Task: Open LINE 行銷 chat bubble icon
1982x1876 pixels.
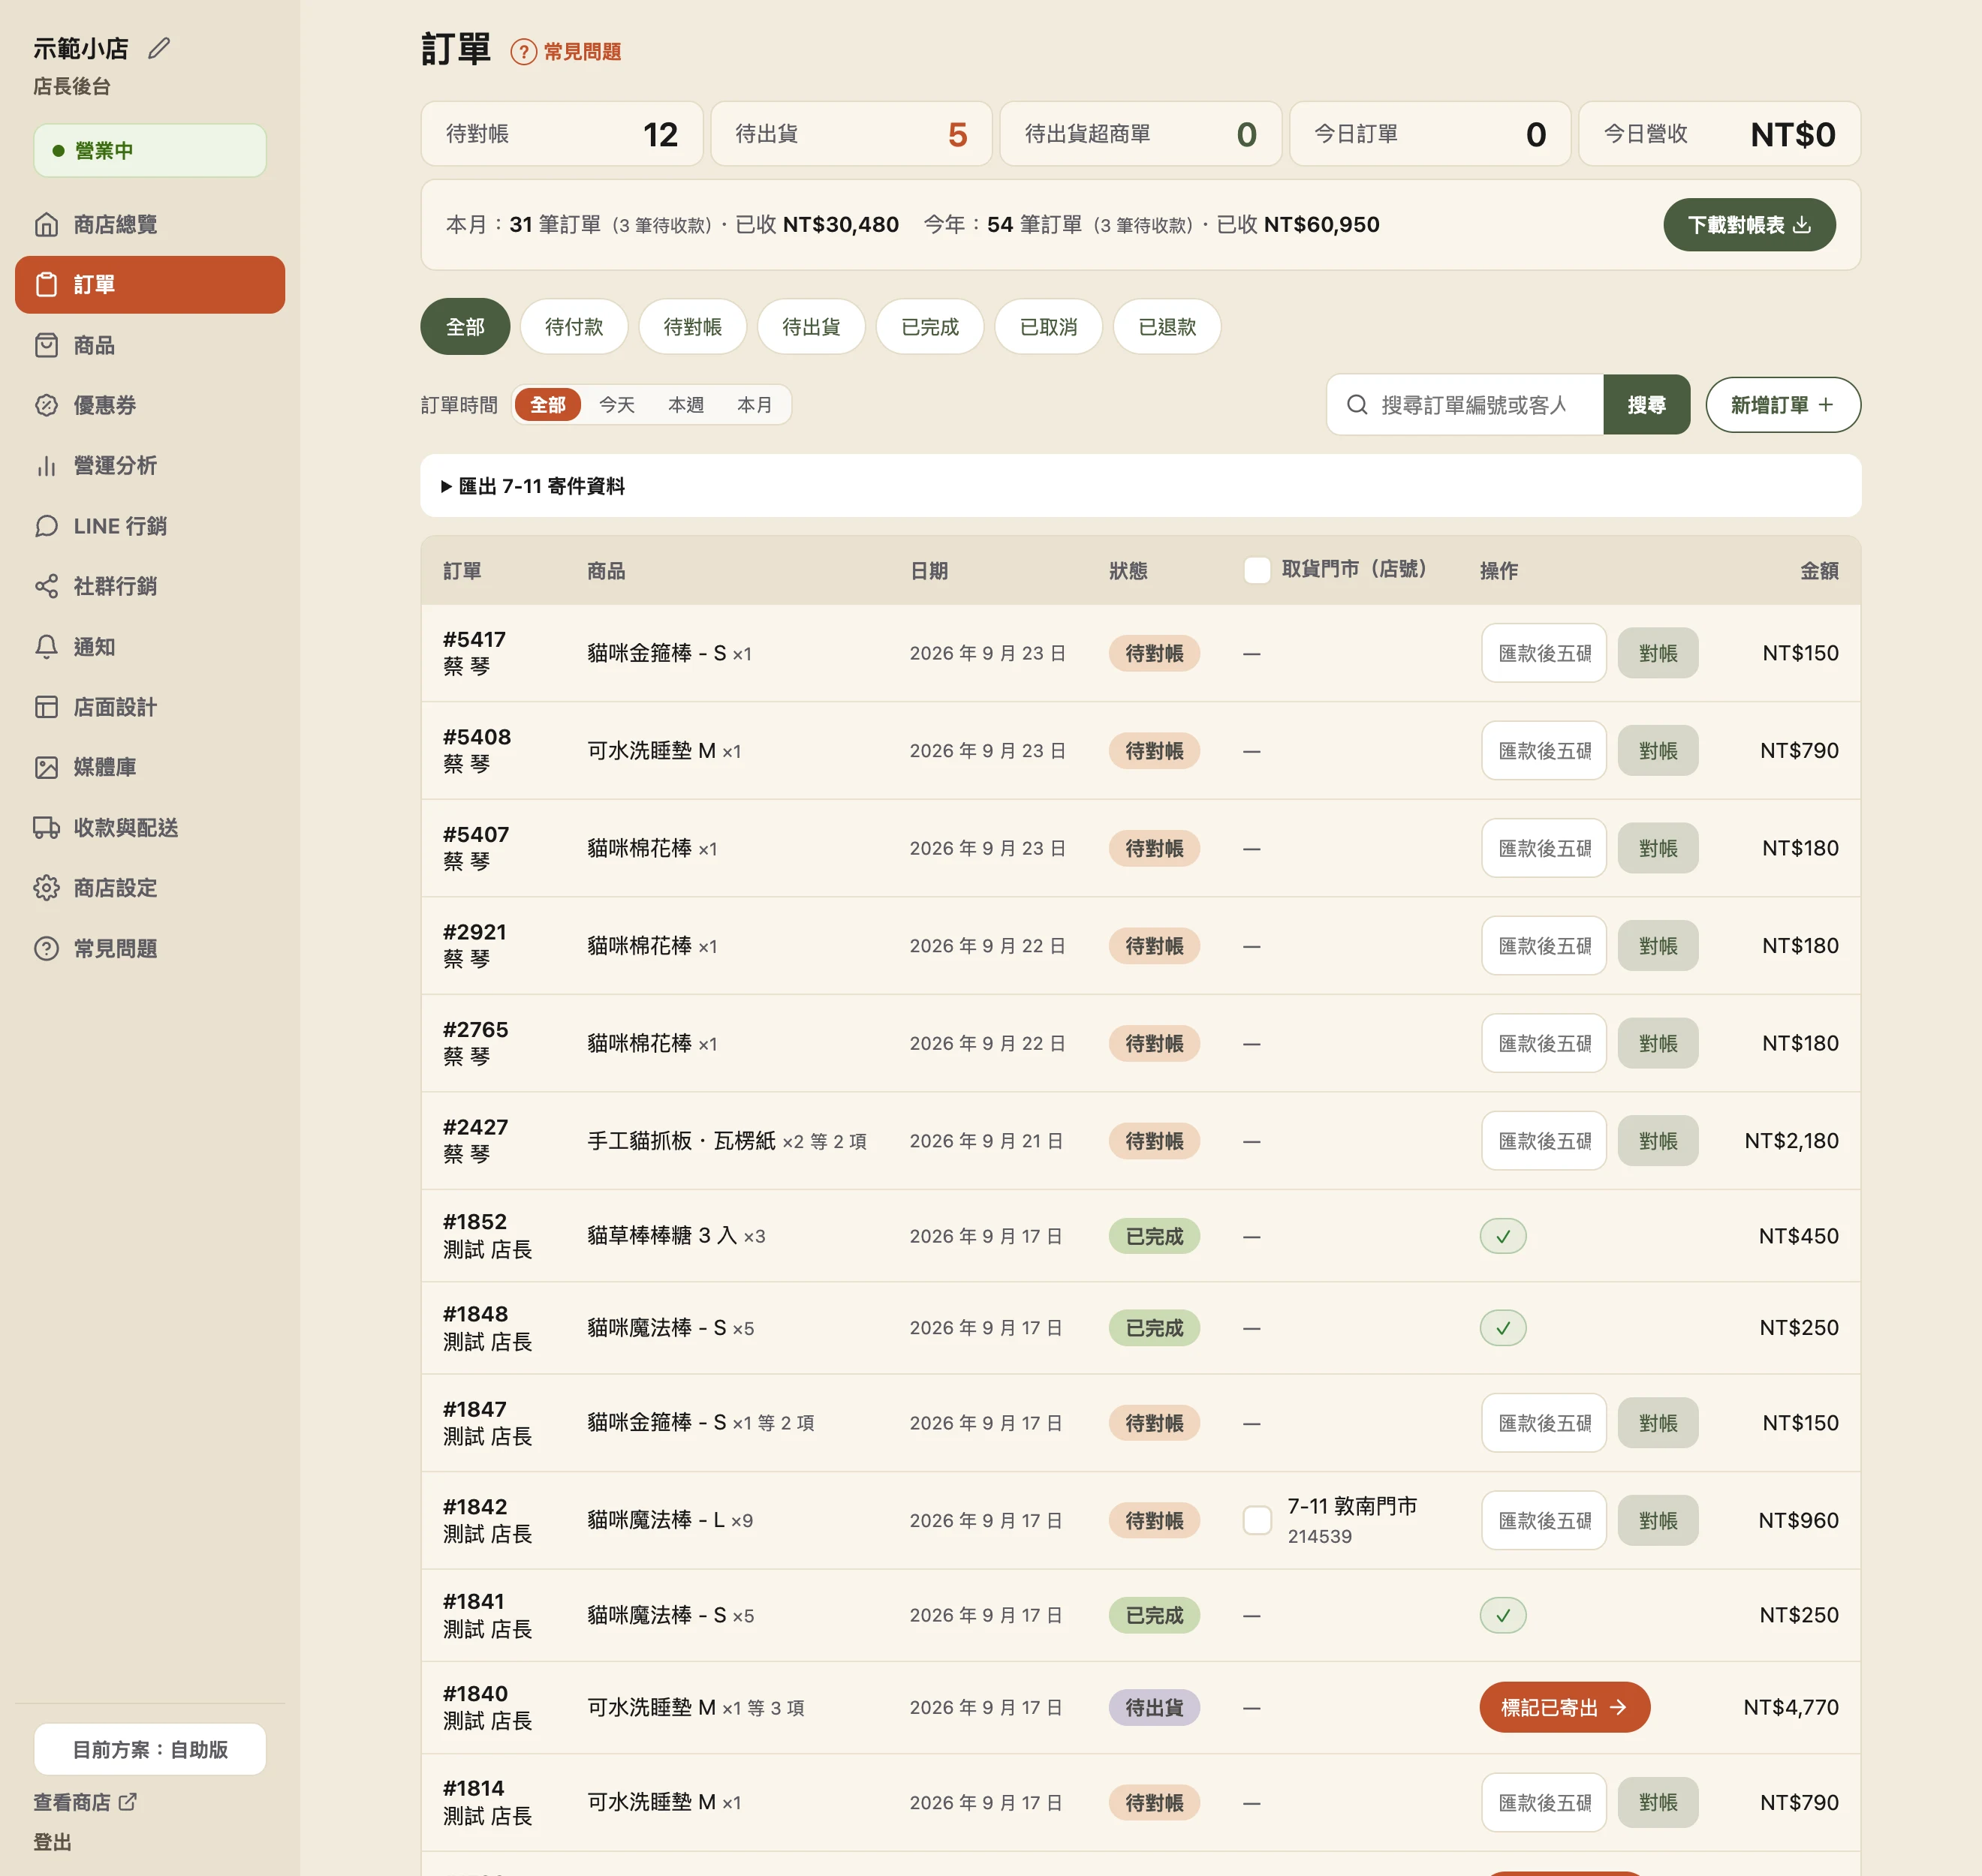Action: click(46, 526)
